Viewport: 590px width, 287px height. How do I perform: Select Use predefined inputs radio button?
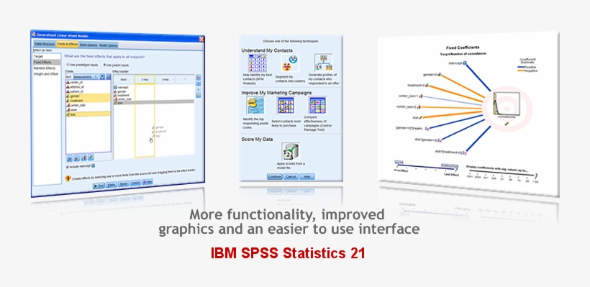(68, 65)
